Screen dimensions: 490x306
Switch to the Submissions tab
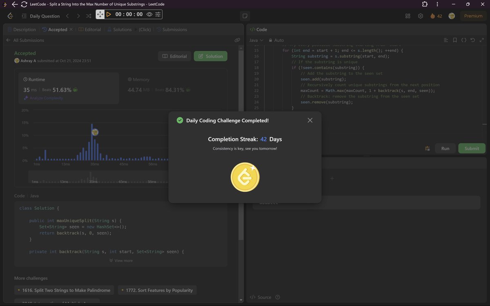[x=171, y=29]
